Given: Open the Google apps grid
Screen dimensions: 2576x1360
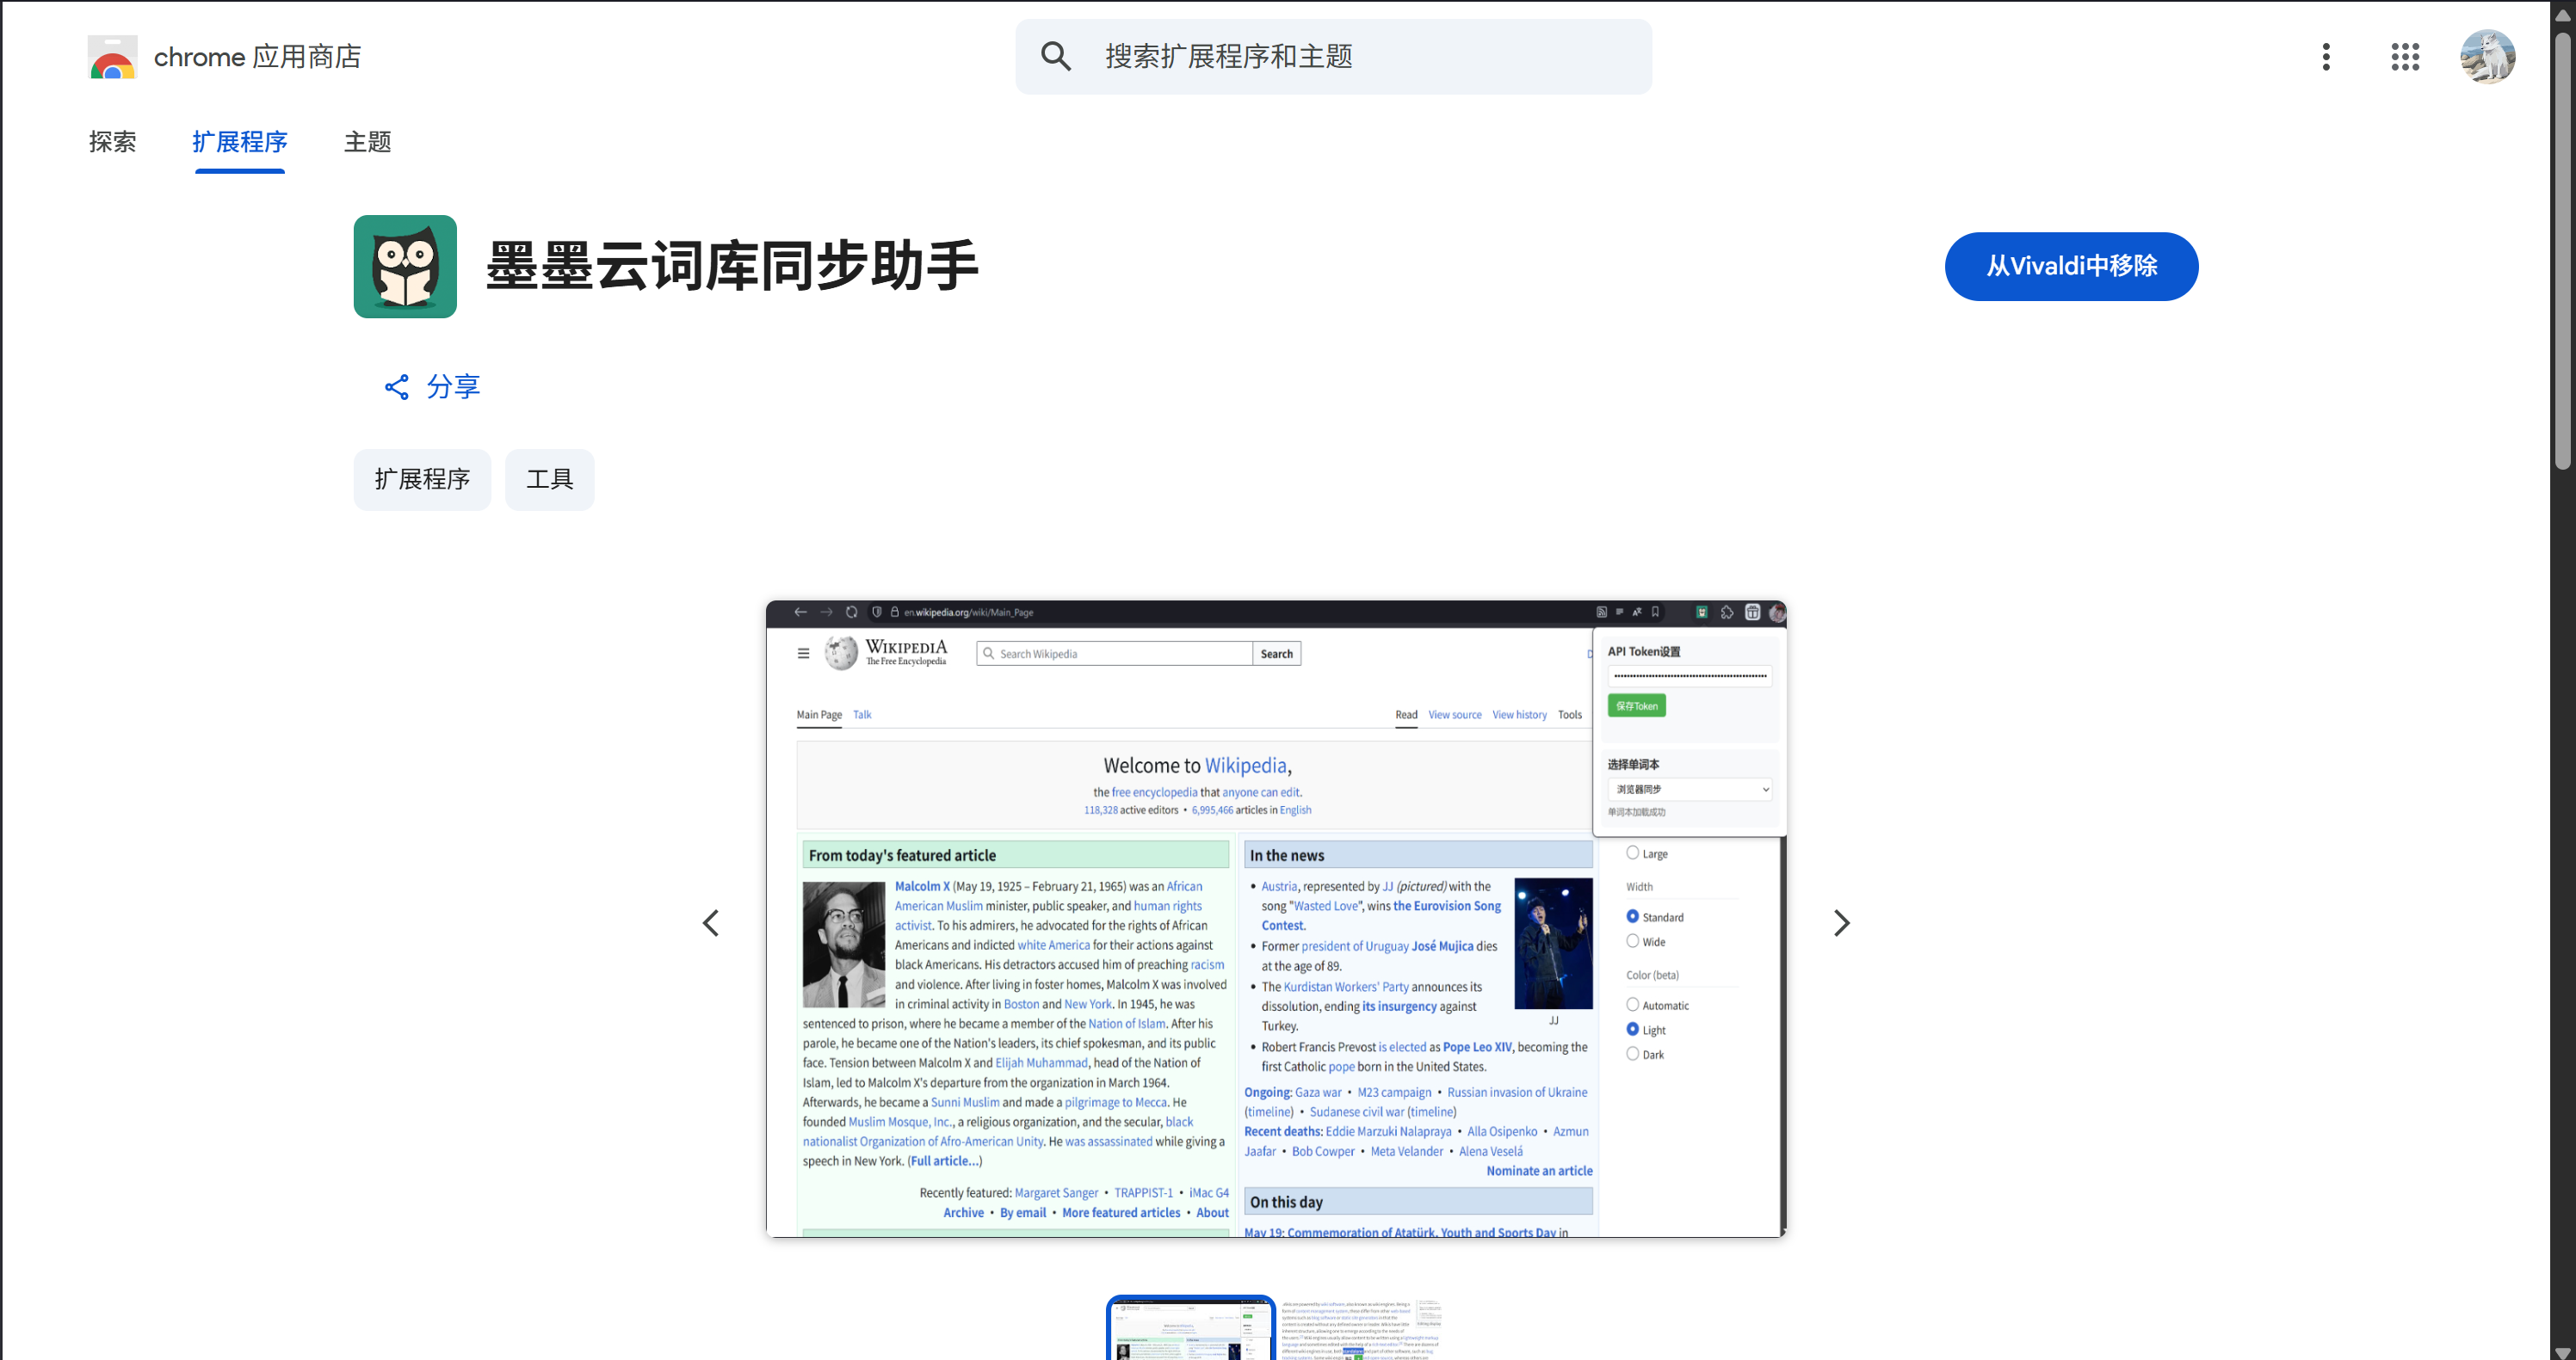Looking at the screenshot, I should (x=2405, y=57).
